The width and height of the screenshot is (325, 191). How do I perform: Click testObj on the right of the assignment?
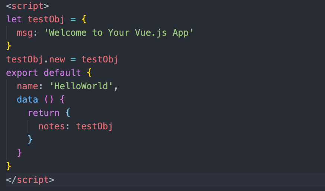click(100, 59)
